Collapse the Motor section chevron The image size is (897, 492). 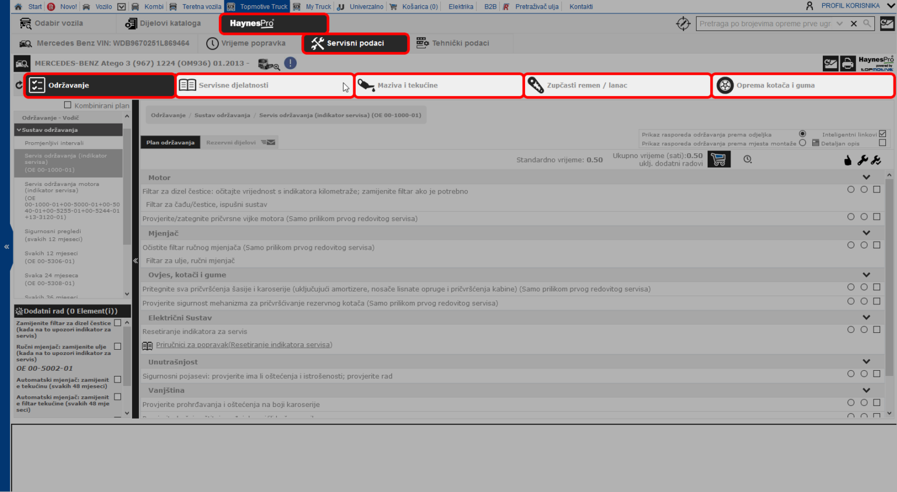[867, 177]
